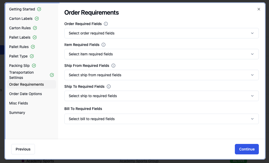Click info icon beside Order Required Fields

[x=106, y=24]
